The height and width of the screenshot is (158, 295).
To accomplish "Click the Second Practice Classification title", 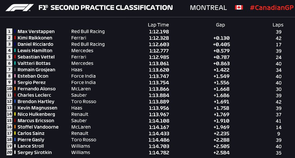I will point(106,8).
